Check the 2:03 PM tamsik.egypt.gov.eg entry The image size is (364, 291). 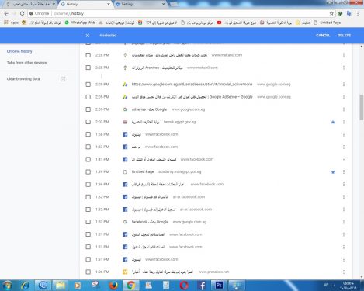(x=88, y=122)
